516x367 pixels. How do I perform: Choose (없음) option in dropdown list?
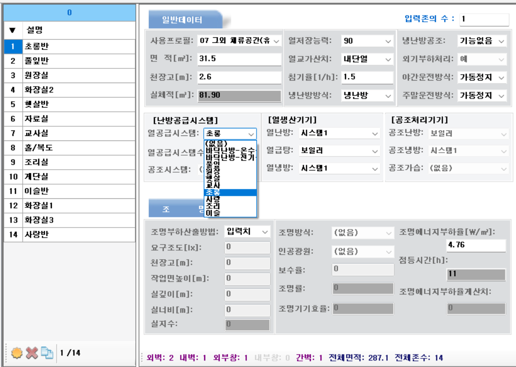(216, 143)
